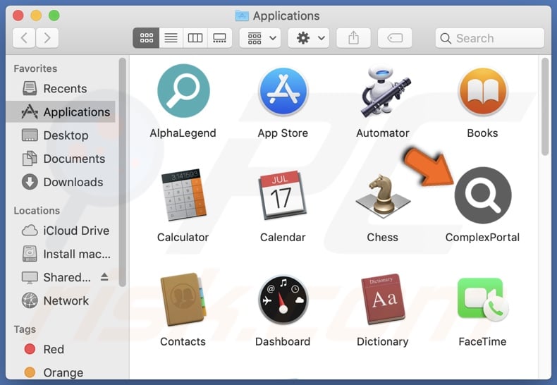The image size is (557, 385).
Task: Click the Search field
Action: [x=489, y=38]
